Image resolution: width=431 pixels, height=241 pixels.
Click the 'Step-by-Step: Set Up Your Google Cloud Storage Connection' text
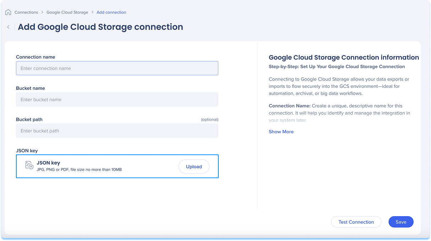point(337,67)
